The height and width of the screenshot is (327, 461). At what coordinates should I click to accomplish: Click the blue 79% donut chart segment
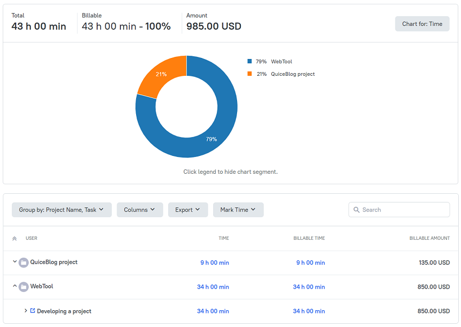[x=212, y=139]
